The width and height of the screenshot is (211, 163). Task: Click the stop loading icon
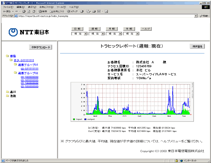point(24,12)
